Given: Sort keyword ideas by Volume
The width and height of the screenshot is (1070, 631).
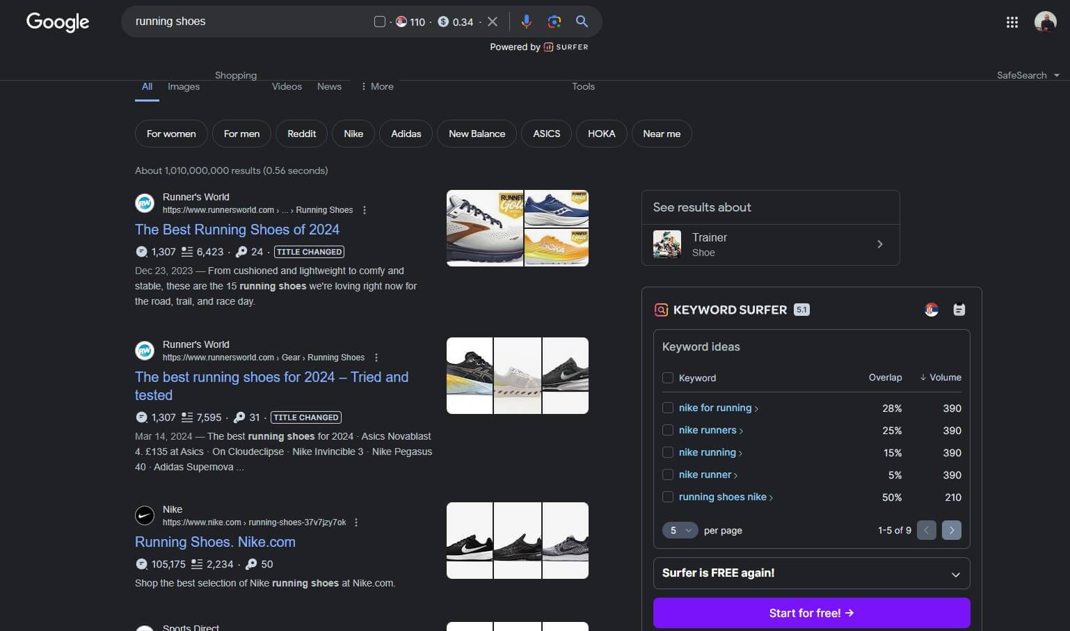Looking at the screenshot, I should pyautogui.click(x=941, y=377).
